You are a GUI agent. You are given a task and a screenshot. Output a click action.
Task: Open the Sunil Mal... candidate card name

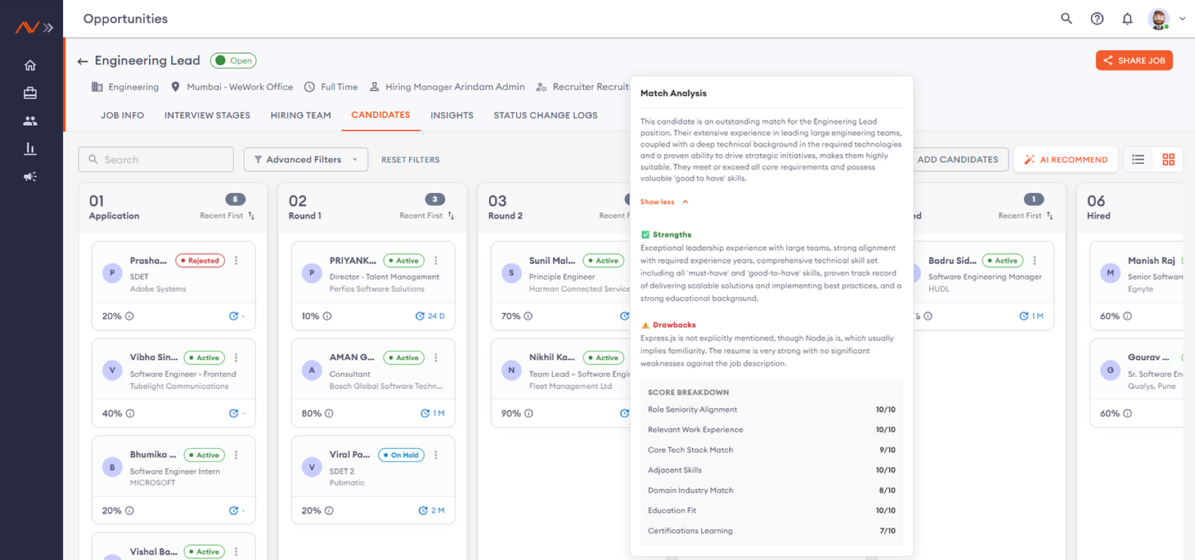coord(552,261)
